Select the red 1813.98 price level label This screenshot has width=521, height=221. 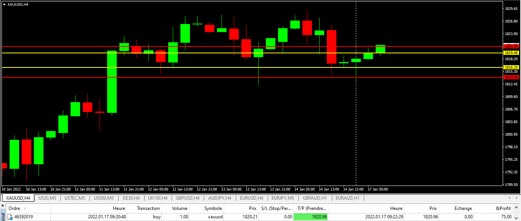pos(511,77)
